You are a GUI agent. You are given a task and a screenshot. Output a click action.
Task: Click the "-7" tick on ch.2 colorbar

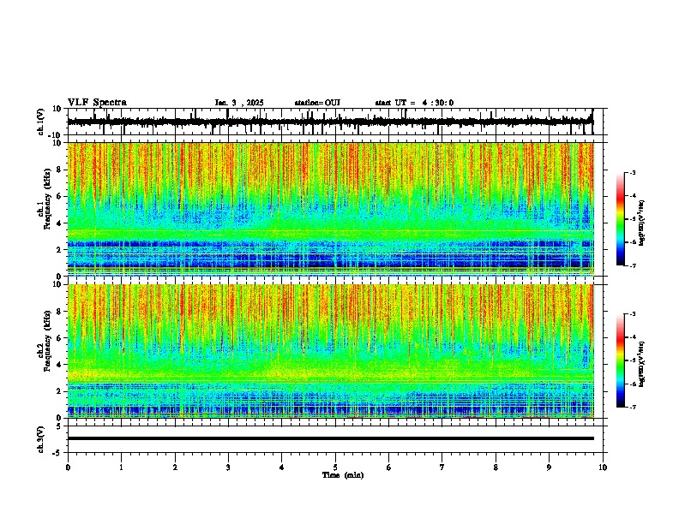[x=633, y=407]
